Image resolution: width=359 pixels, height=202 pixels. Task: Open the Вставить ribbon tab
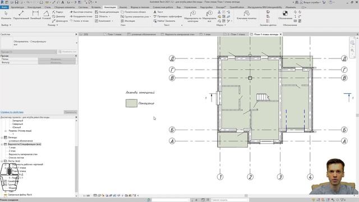(96, 7)
